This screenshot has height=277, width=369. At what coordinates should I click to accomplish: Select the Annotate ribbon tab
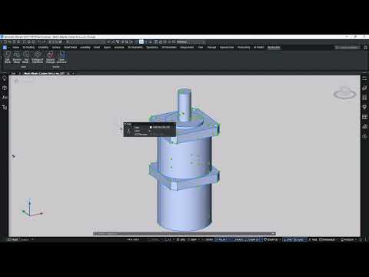(119, 48)
